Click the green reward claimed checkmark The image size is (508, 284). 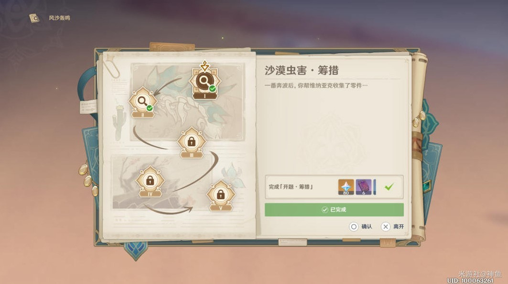[x=389, y=186]
